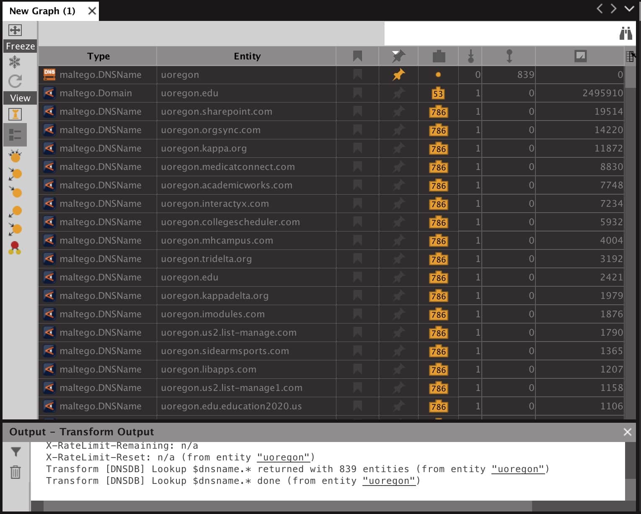
Task: Go to the next tab arrow
Action: click(614, 8)
